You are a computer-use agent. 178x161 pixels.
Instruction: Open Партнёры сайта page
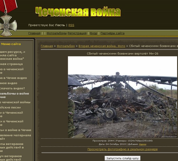click(x=113, y=33)
